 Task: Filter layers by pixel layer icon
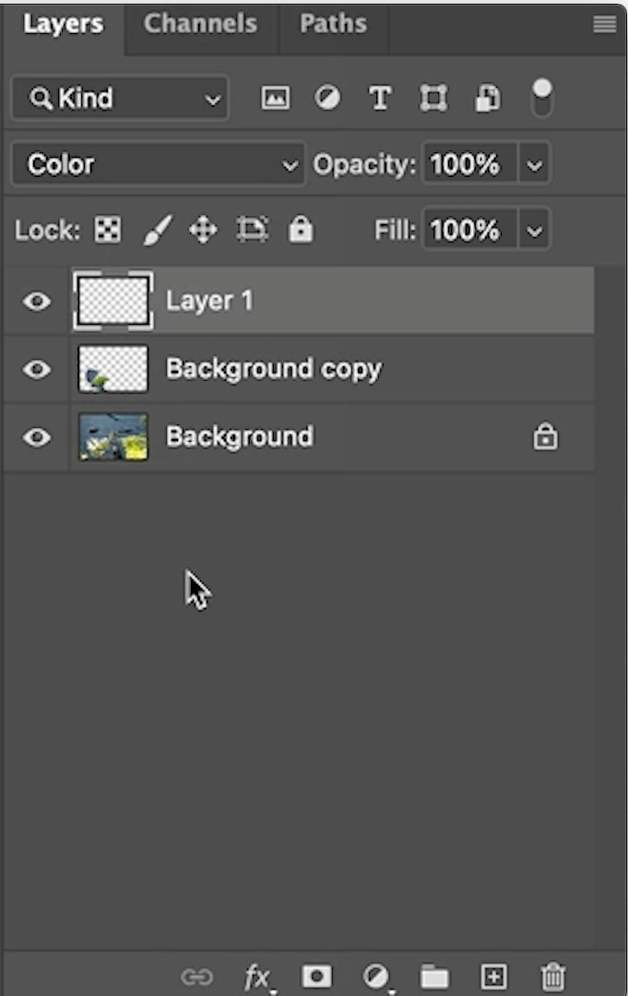pos(275,99)
